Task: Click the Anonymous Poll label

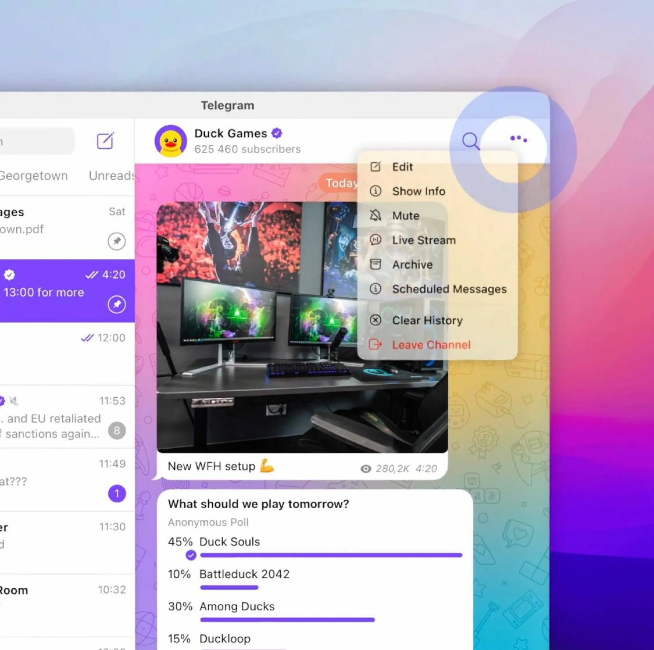Action: coord(208,522)
